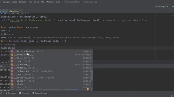Click the 'from random import randrange' line
Viewport: 174px width, 97px height.
tap(20, 27)
